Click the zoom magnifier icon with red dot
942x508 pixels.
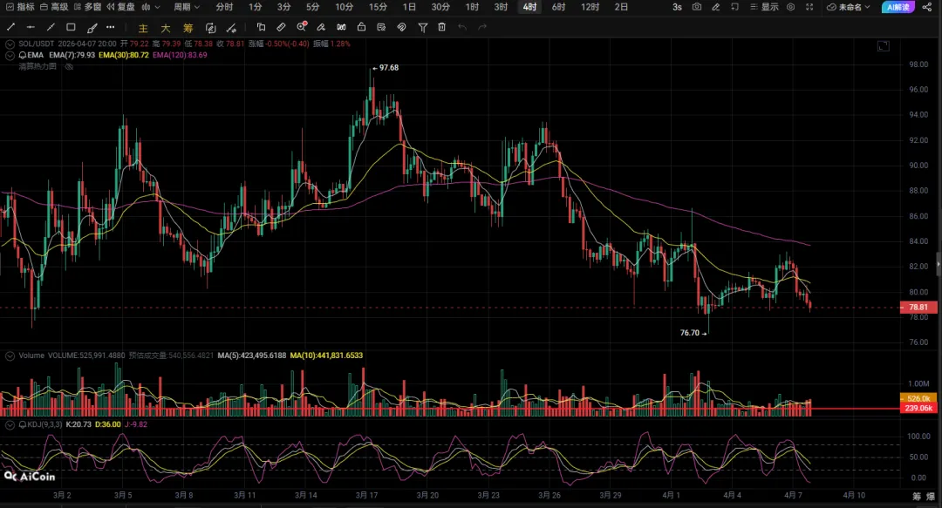click(x=302, y=26)
